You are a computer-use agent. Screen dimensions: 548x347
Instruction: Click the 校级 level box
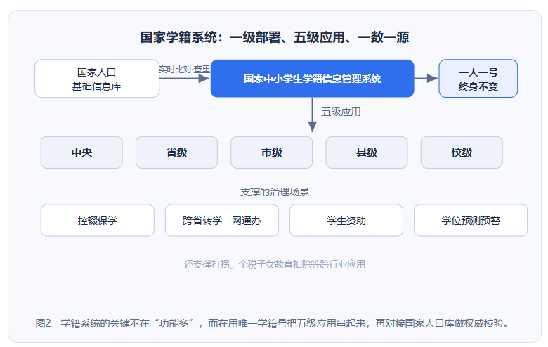click(x=462, y=152)
